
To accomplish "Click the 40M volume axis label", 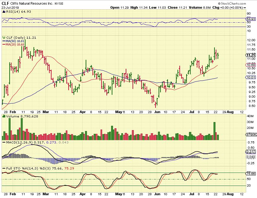I will tap(250, 116).
